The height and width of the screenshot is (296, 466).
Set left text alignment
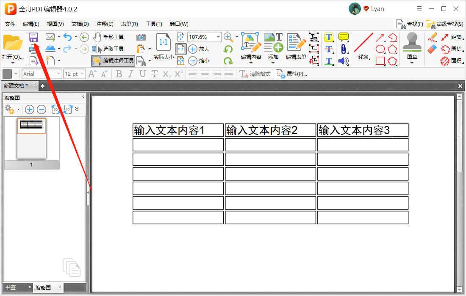193,74
